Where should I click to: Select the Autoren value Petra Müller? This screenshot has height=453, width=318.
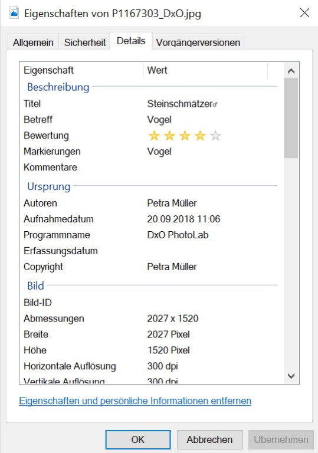172,203
